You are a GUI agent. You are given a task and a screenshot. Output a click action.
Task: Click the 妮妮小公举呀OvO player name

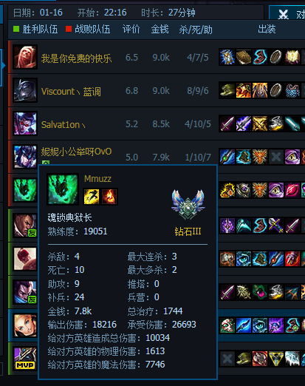[76, 152]
